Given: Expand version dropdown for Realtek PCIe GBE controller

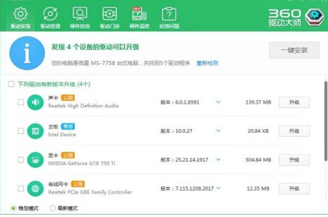Looking at the screenshot, I should (x=218, y=188).
